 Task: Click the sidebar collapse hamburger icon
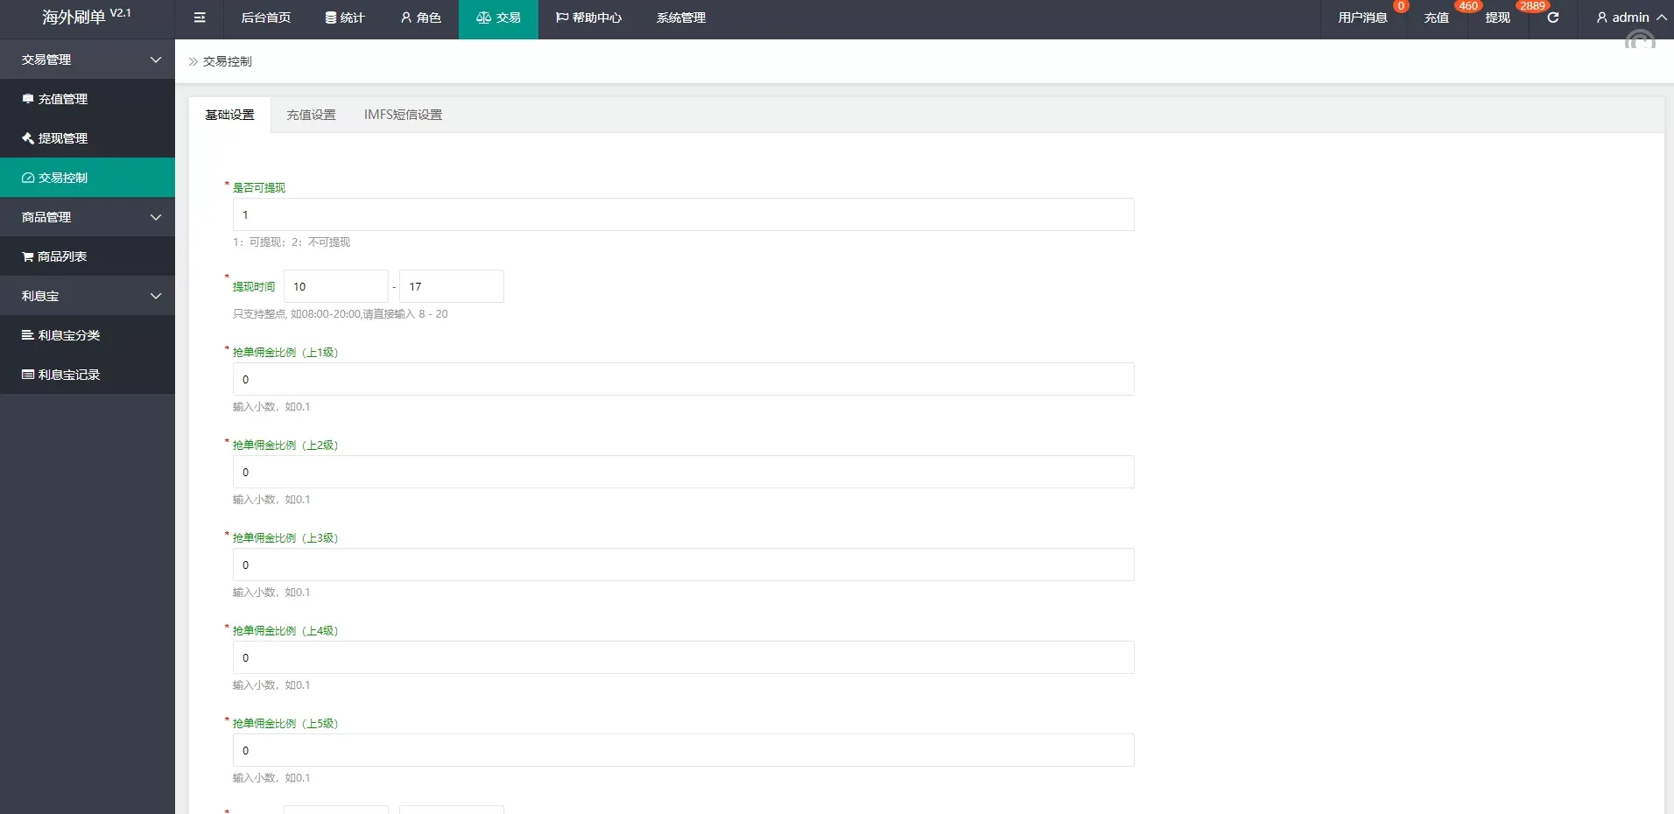(200, 18)
